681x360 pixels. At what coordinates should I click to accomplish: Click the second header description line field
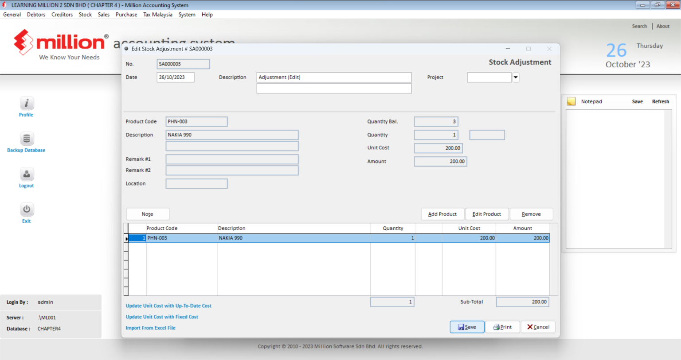[x=334, y=89]
